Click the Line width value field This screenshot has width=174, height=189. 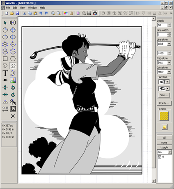click(x=162, y=35)
